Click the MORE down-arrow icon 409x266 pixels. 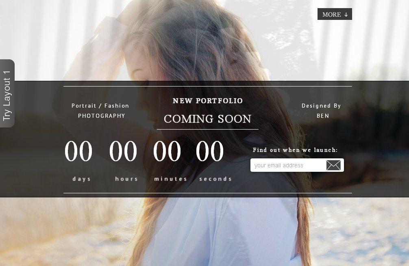(x=346, y=15)
